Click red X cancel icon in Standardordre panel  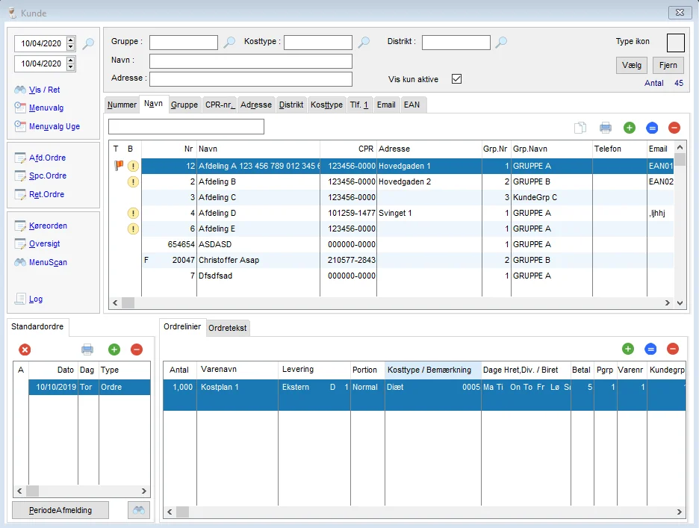click(x=25, y=349)
